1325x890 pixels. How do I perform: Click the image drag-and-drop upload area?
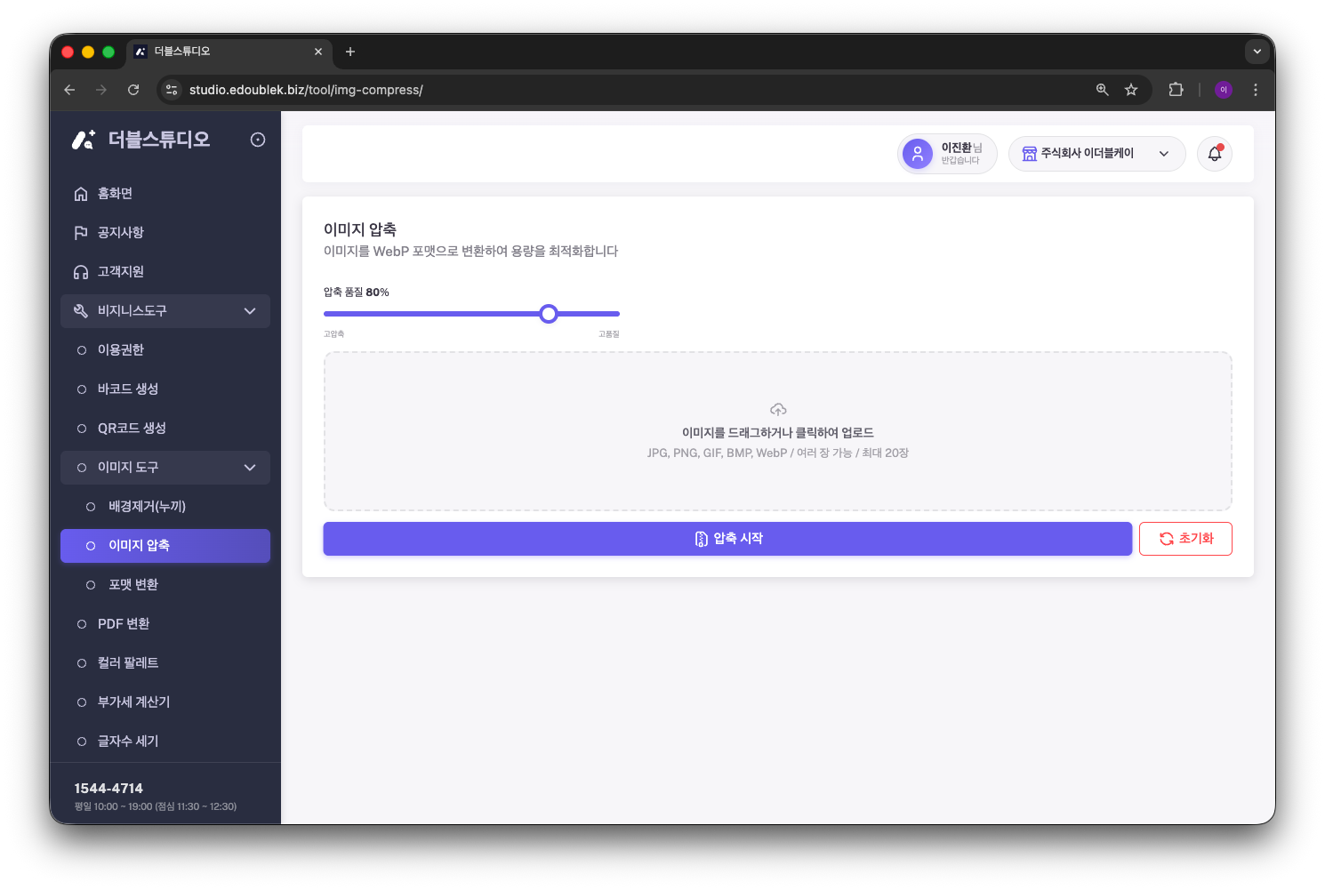click(778, 431)
